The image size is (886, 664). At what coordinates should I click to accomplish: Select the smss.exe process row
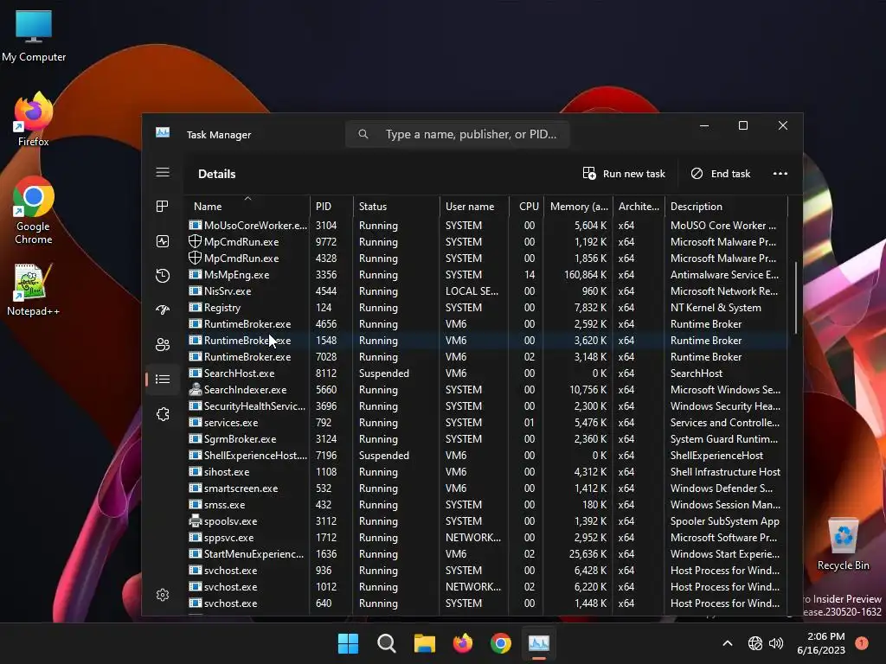486,505
